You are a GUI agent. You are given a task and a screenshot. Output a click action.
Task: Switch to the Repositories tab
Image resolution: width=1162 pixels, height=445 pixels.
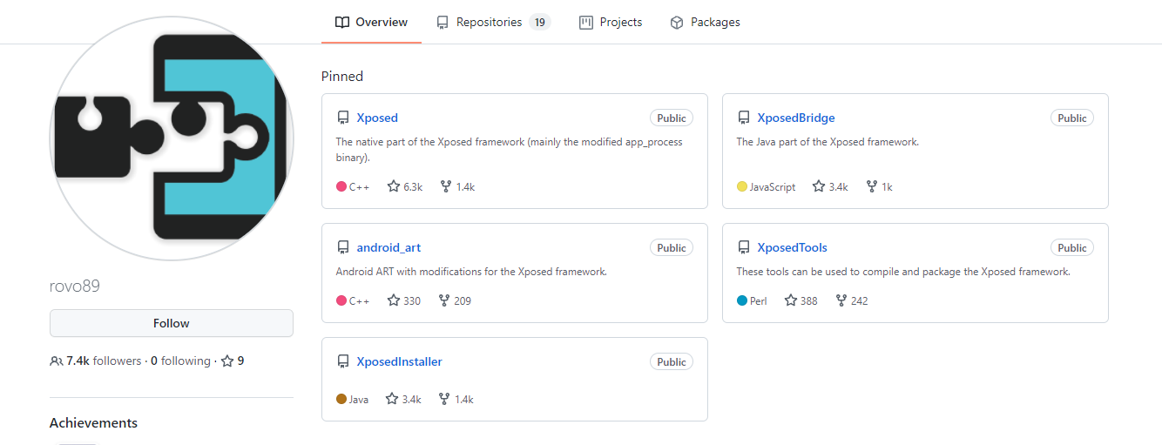coord(493,23)
